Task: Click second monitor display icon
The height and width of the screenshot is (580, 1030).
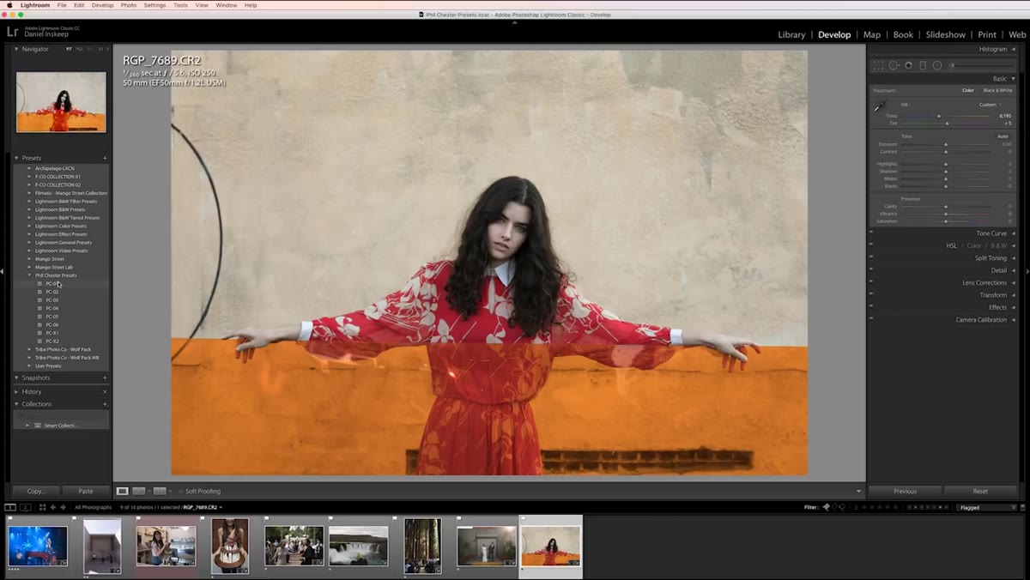Action: tap(25, 507)
